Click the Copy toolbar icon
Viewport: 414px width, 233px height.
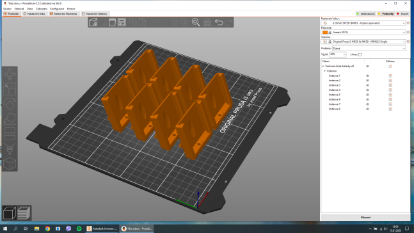tap(133, 22)
